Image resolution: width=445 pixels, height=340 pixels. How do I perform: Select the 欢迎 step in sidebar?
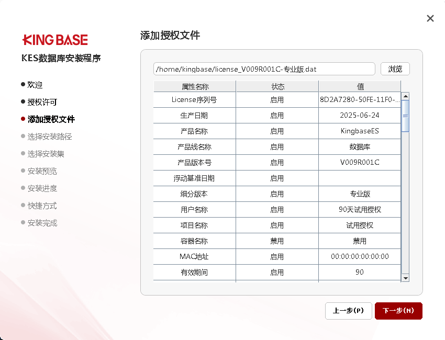(35, 85)
